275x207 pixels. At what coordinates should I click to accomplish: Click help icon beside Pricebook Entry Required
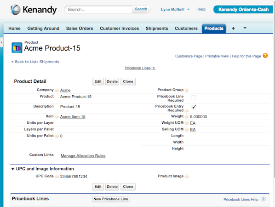click(187, 110)
